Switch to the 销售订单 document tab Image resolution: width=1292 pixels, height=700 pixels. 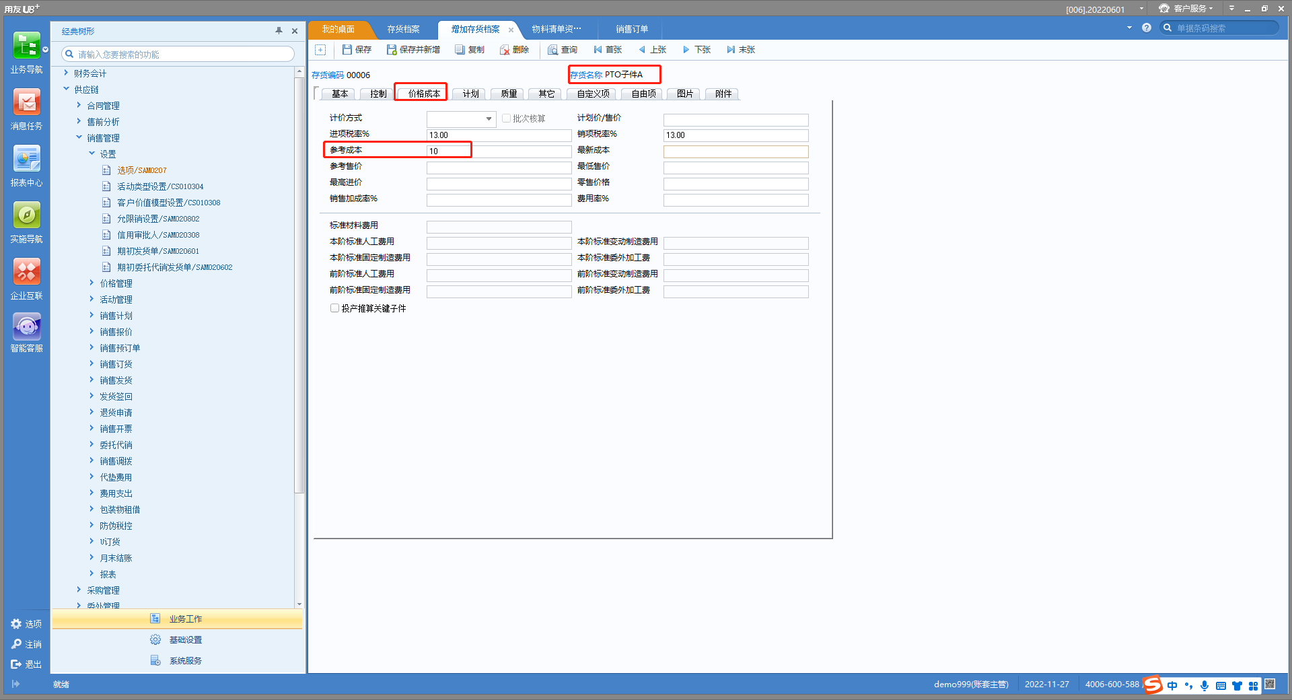coord(631,30)
